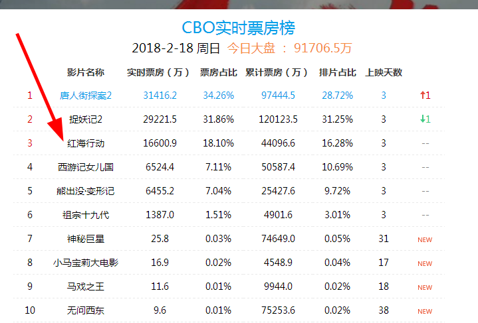Click box office share 31.86%

(219, 119)
